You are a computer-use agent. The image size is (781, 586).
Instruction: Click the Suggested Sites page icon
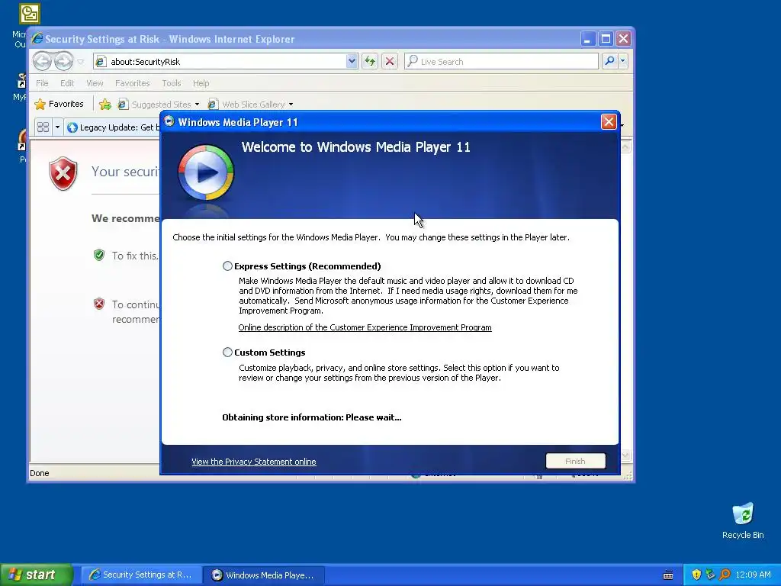pyautogui.click(x=123, y=104)
